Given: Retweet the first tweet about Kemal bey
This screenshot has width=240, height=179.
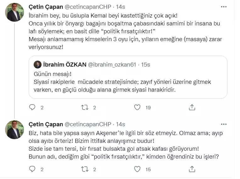Looking at the screenshot, I should pyautogui.click(x=85, y=108).
